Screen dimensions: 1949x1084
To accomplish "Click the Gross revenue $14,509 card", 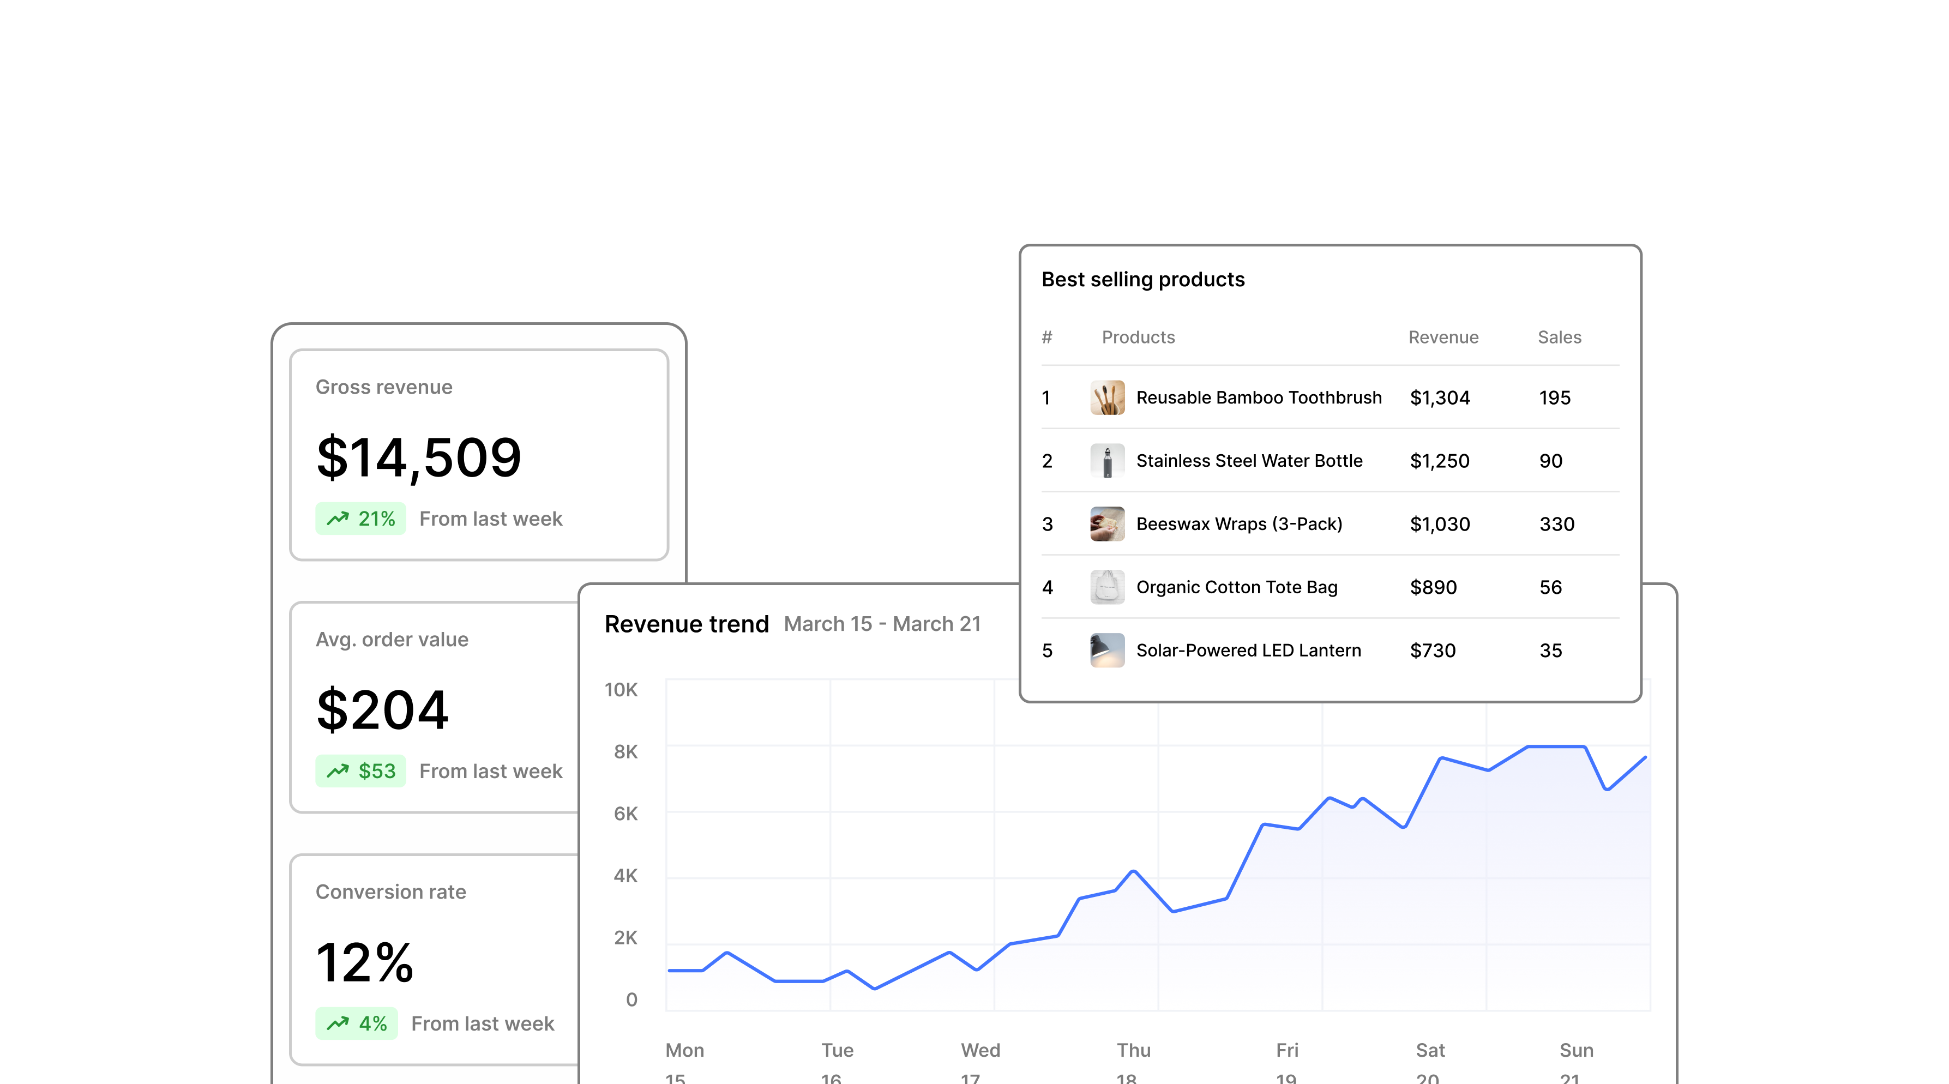I will click(479, 455).
